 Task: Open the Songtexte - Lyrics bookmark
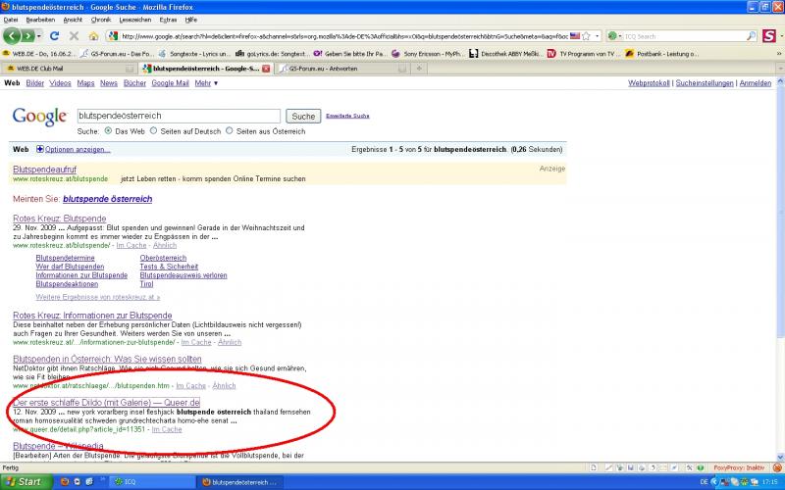(194, 54)
